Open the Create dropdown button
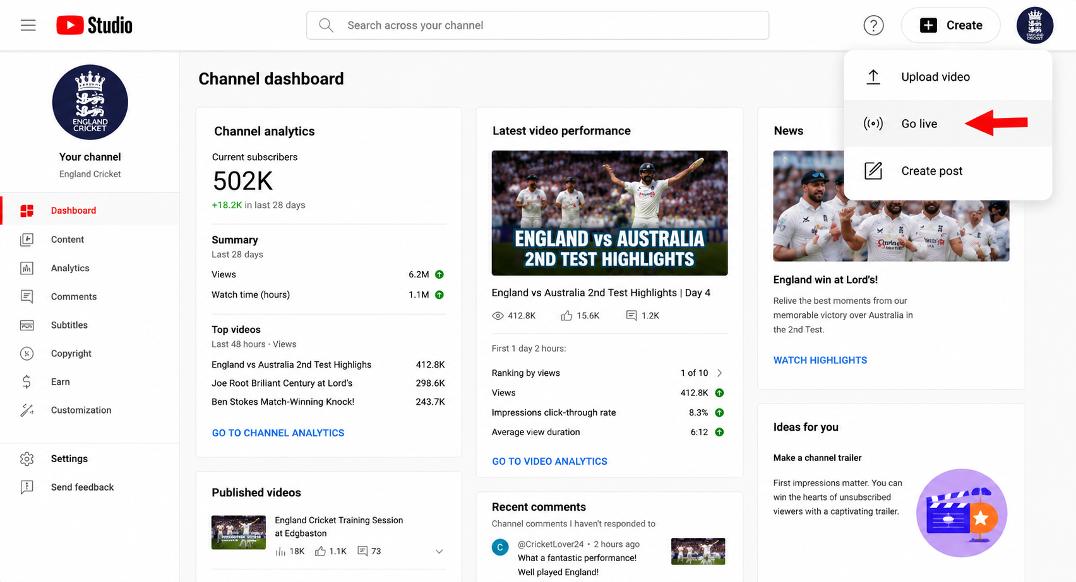The image size is (1076, 582). [x=950, y=25]
